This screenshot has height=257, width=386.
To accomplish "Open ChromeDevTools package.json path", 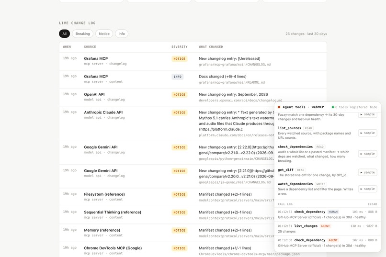I will (x=249, y=254).
